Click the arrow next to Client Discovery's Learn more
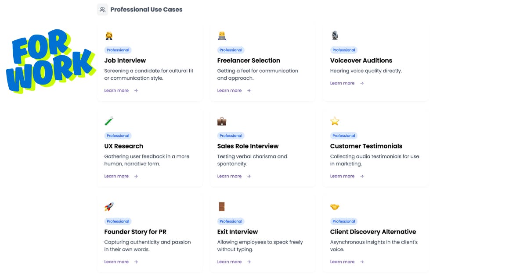Screen dimensions: 527x276 pos(362,262)
